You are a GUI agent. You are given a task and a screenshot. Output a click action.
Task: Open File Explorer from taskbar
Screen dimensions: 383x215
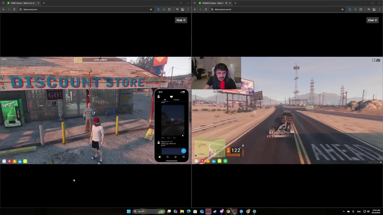tap(182, 211)
